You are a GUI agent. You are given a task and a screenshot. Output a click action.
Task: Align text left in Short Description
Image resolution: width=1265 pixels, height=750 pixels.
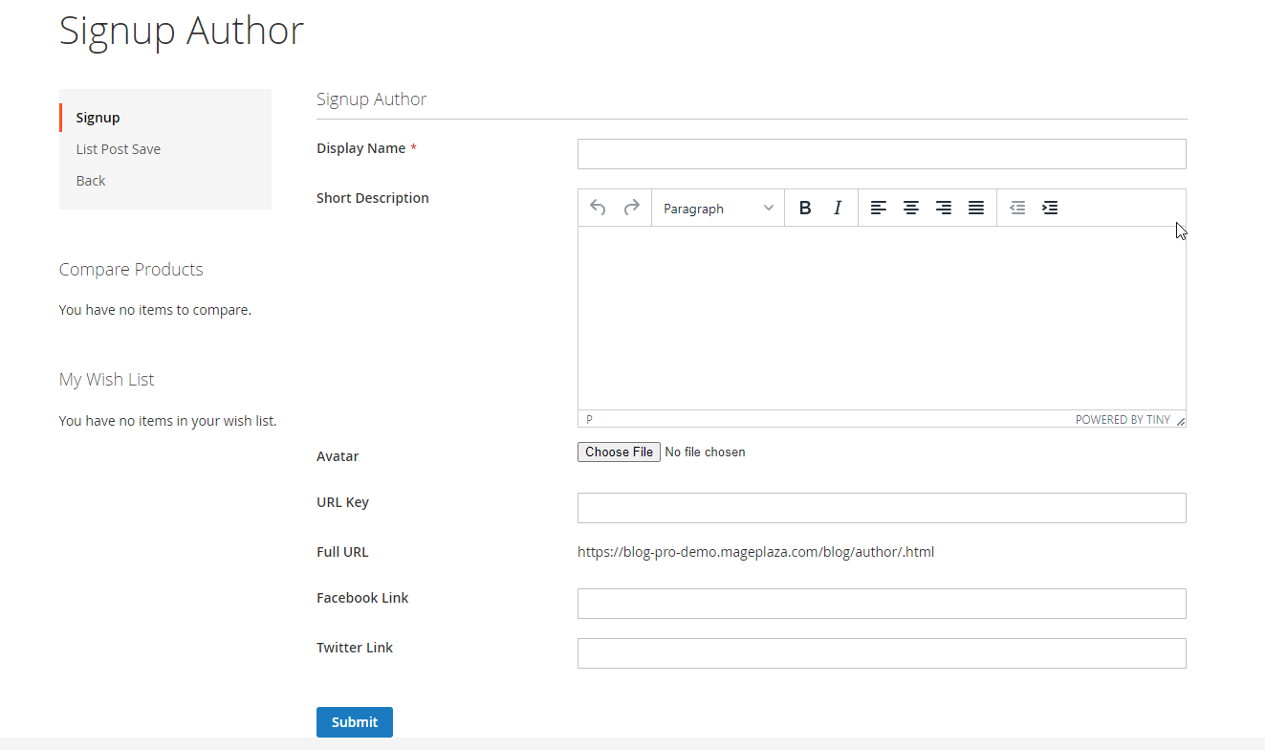click(x=879, y=208)
